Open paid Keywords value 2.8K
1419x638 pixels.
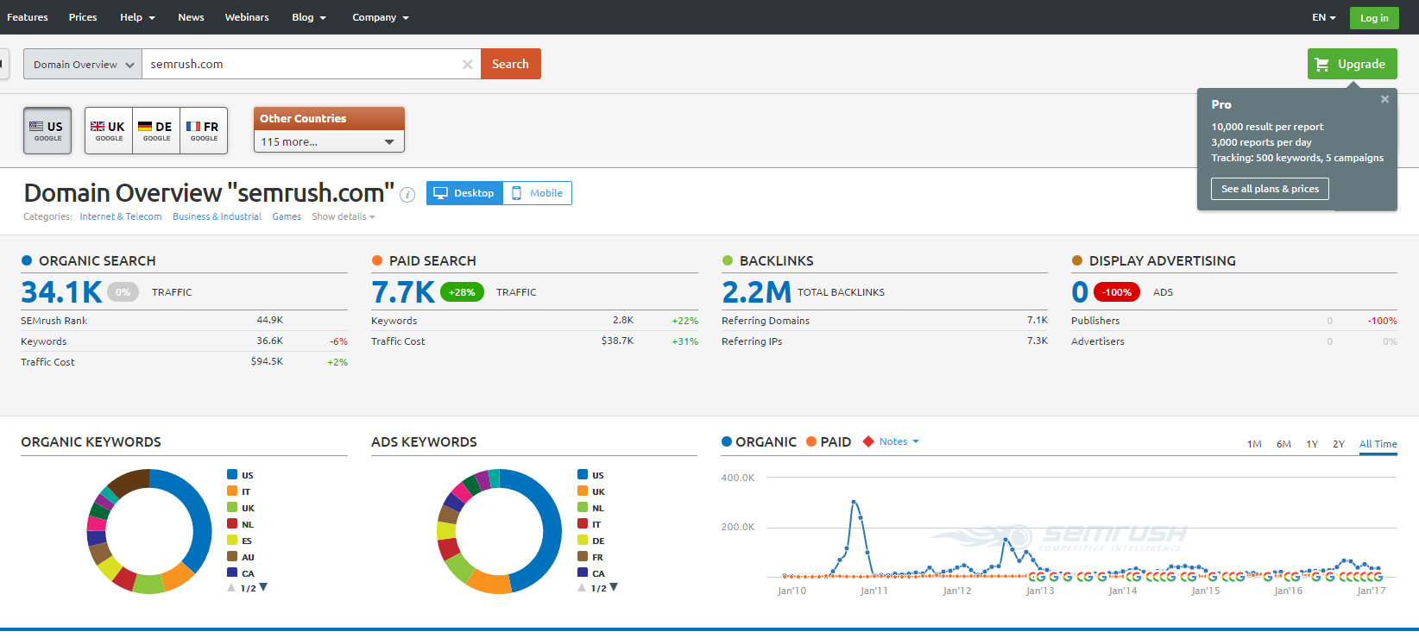[x=623, y=320]
